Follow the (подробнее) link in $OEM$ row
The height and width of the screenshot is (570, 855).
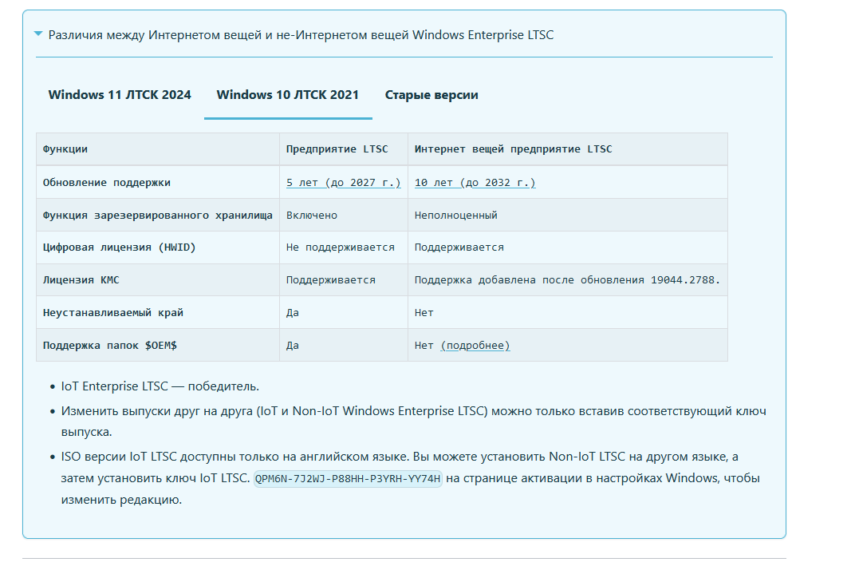tap(475, 345)
